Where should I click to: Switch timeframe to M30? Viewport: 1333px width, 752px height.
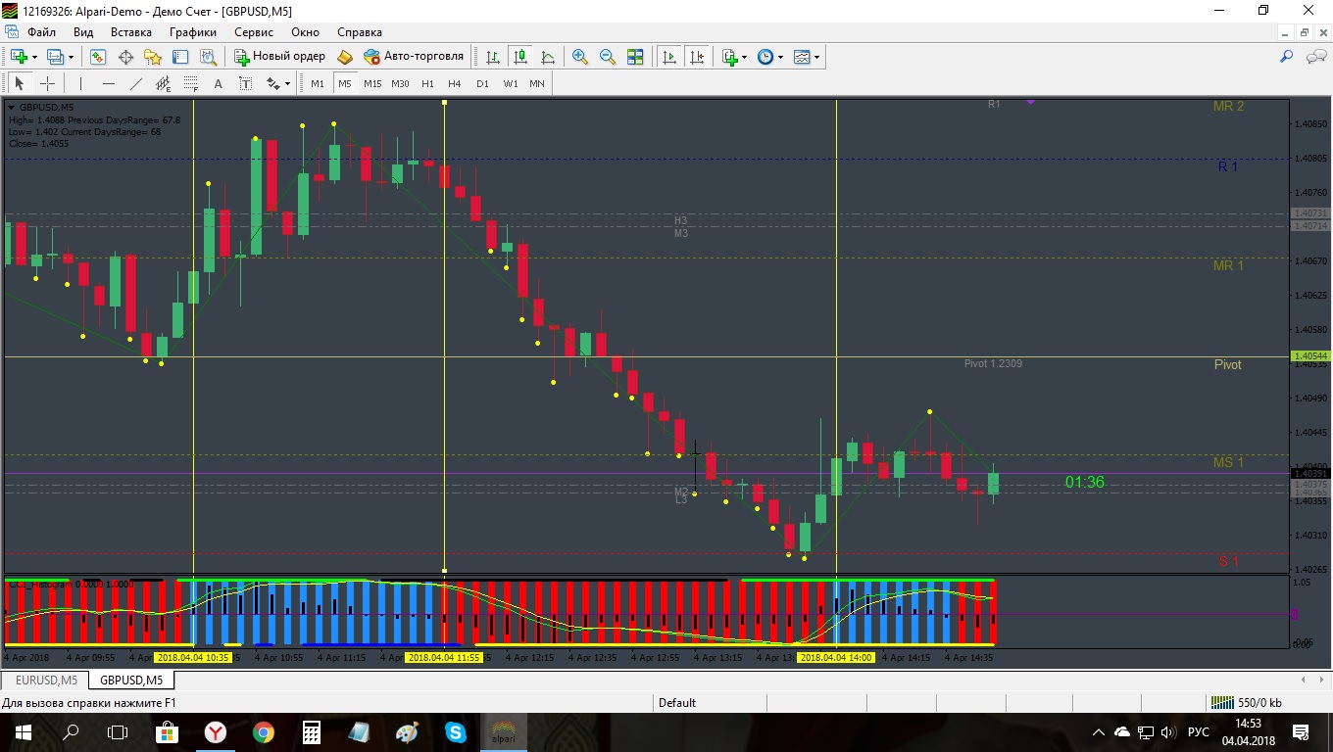tap(400, 83)
